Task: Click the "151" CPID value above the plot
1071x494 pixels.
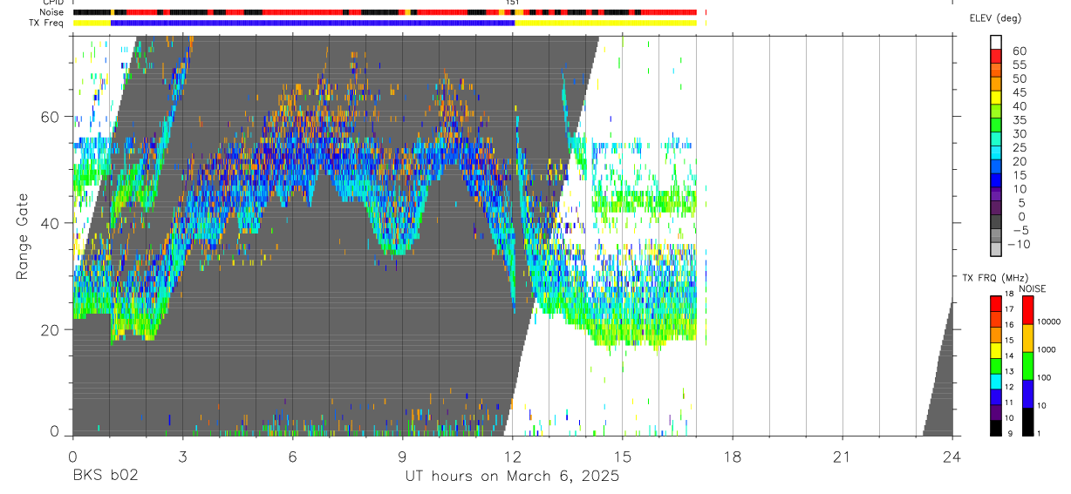Action: [513, 3]
